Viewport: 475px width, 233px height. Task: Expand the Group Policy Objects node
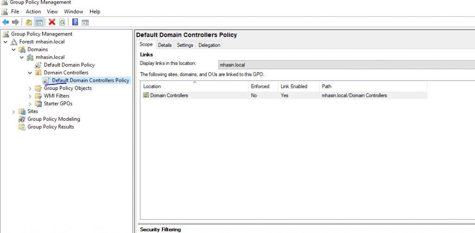[x=30, y=88]
